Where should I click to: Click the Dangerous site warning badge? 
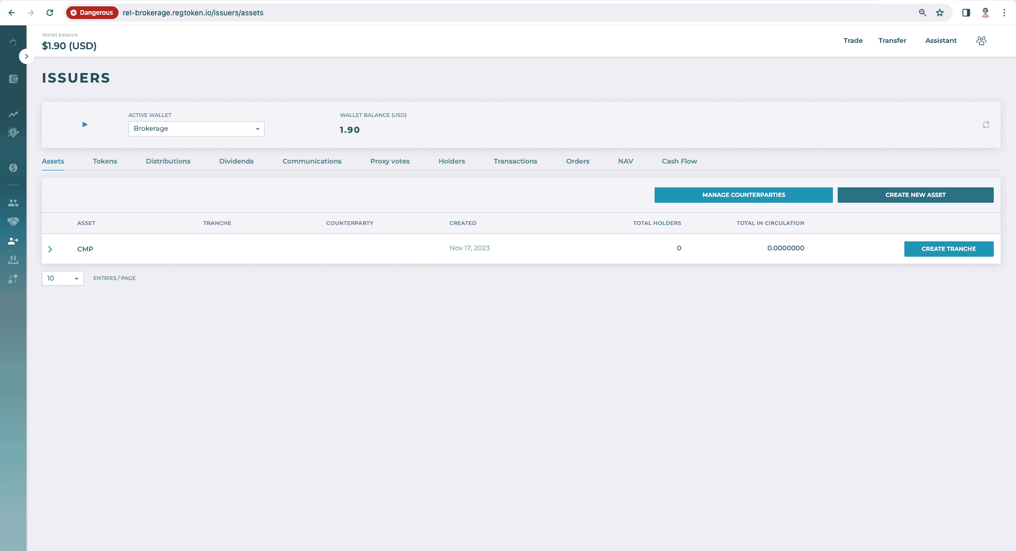[92, 13]
